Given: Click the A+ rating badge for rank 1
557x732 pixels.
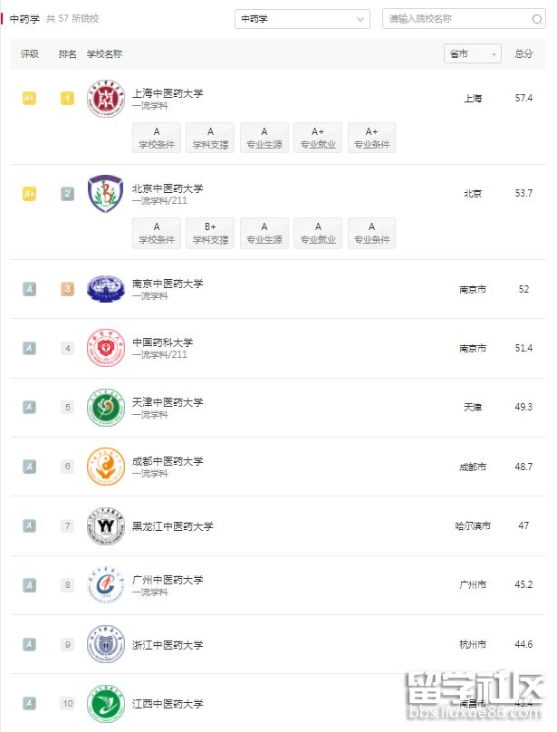Looking at the screenshot, I should 29,98.
